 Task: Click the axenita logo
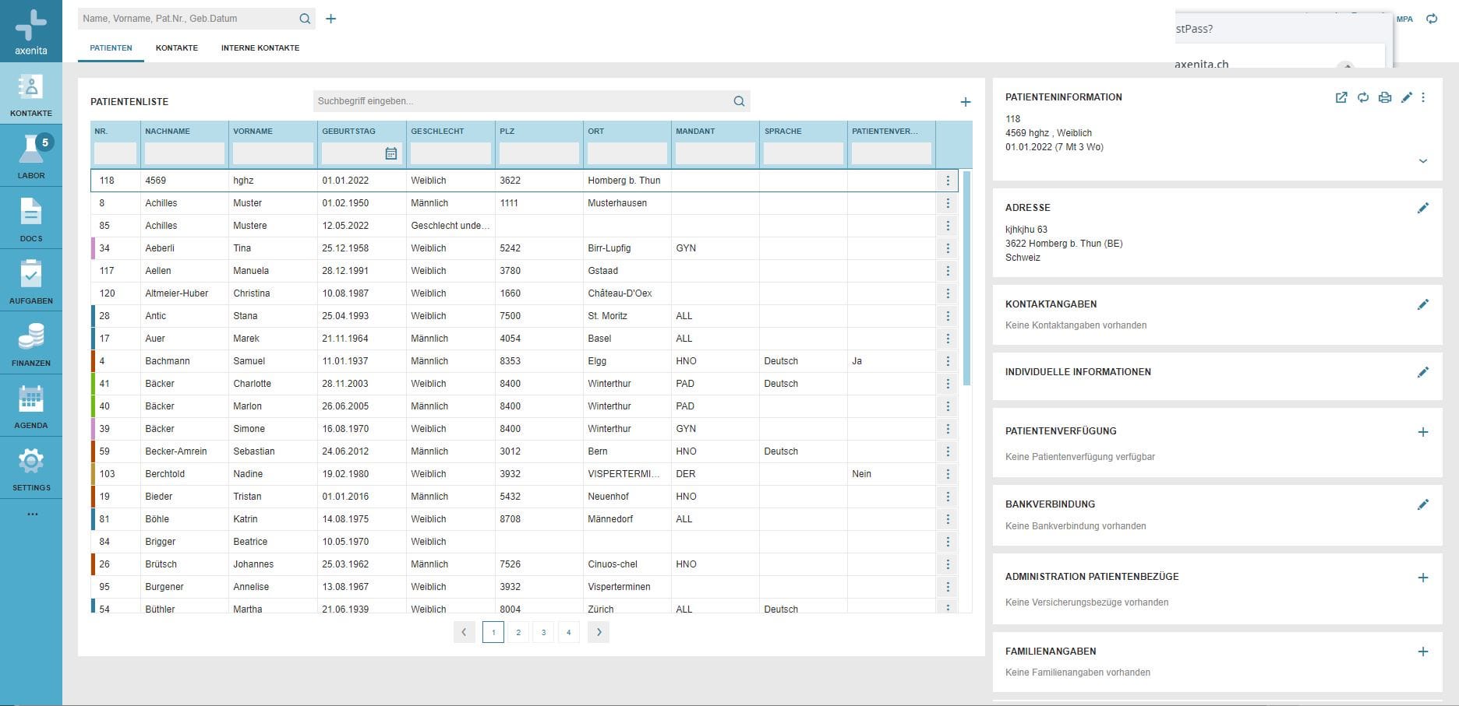31,31
